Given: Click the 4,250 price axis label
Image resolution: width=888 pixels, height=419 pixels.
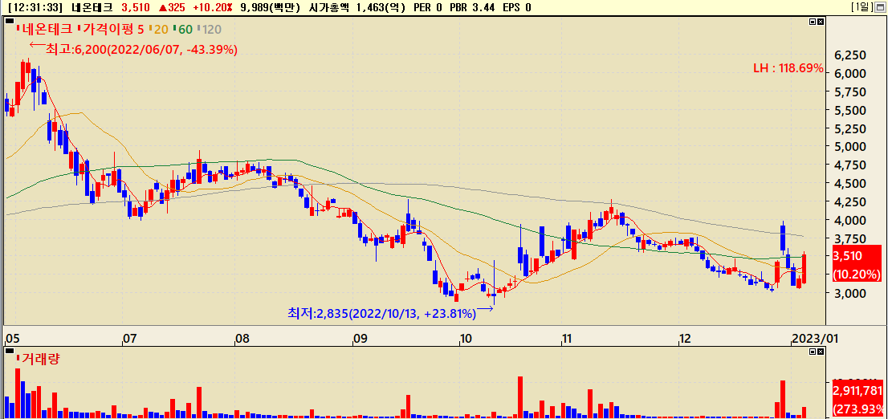Looking at the screenshot, I should (x=851, y=201).
